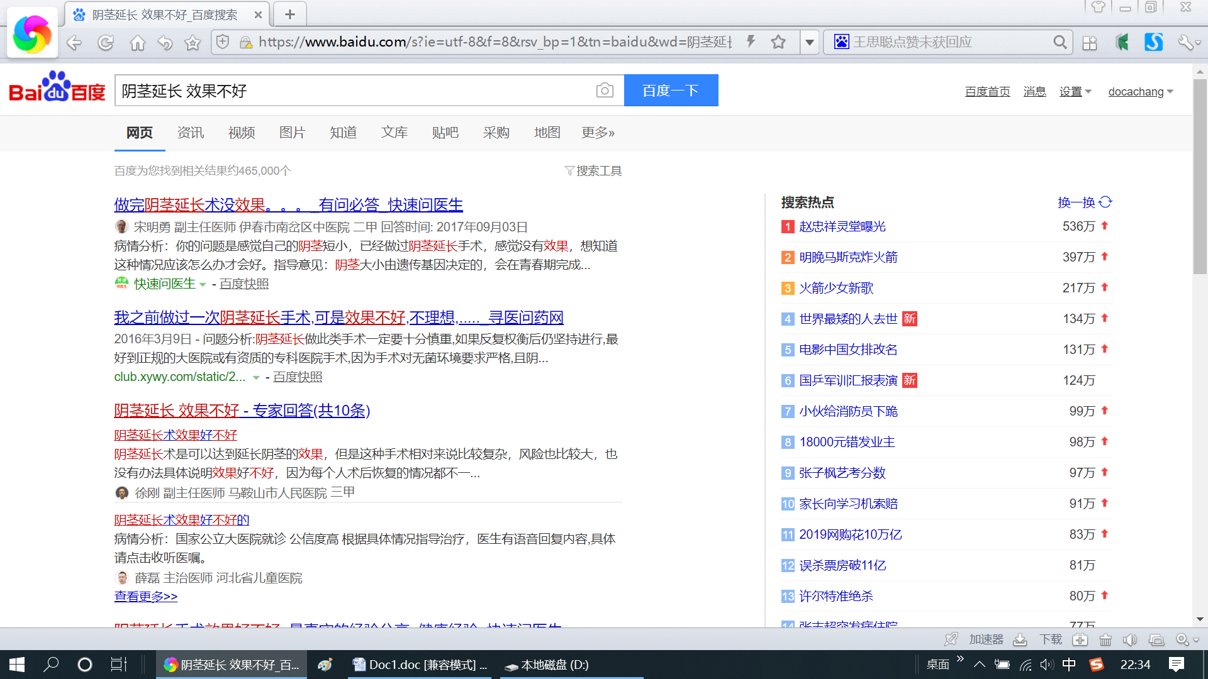Click the blue S extension icon

click(x=1153, y=42)
